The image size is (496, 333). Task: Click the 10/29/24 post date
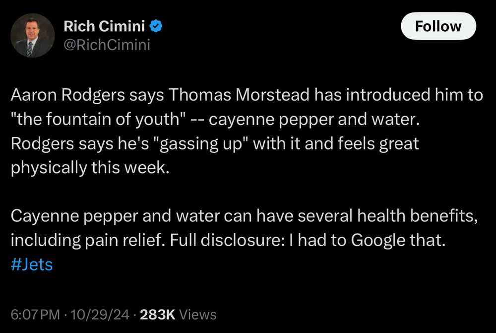pos(100,315)
